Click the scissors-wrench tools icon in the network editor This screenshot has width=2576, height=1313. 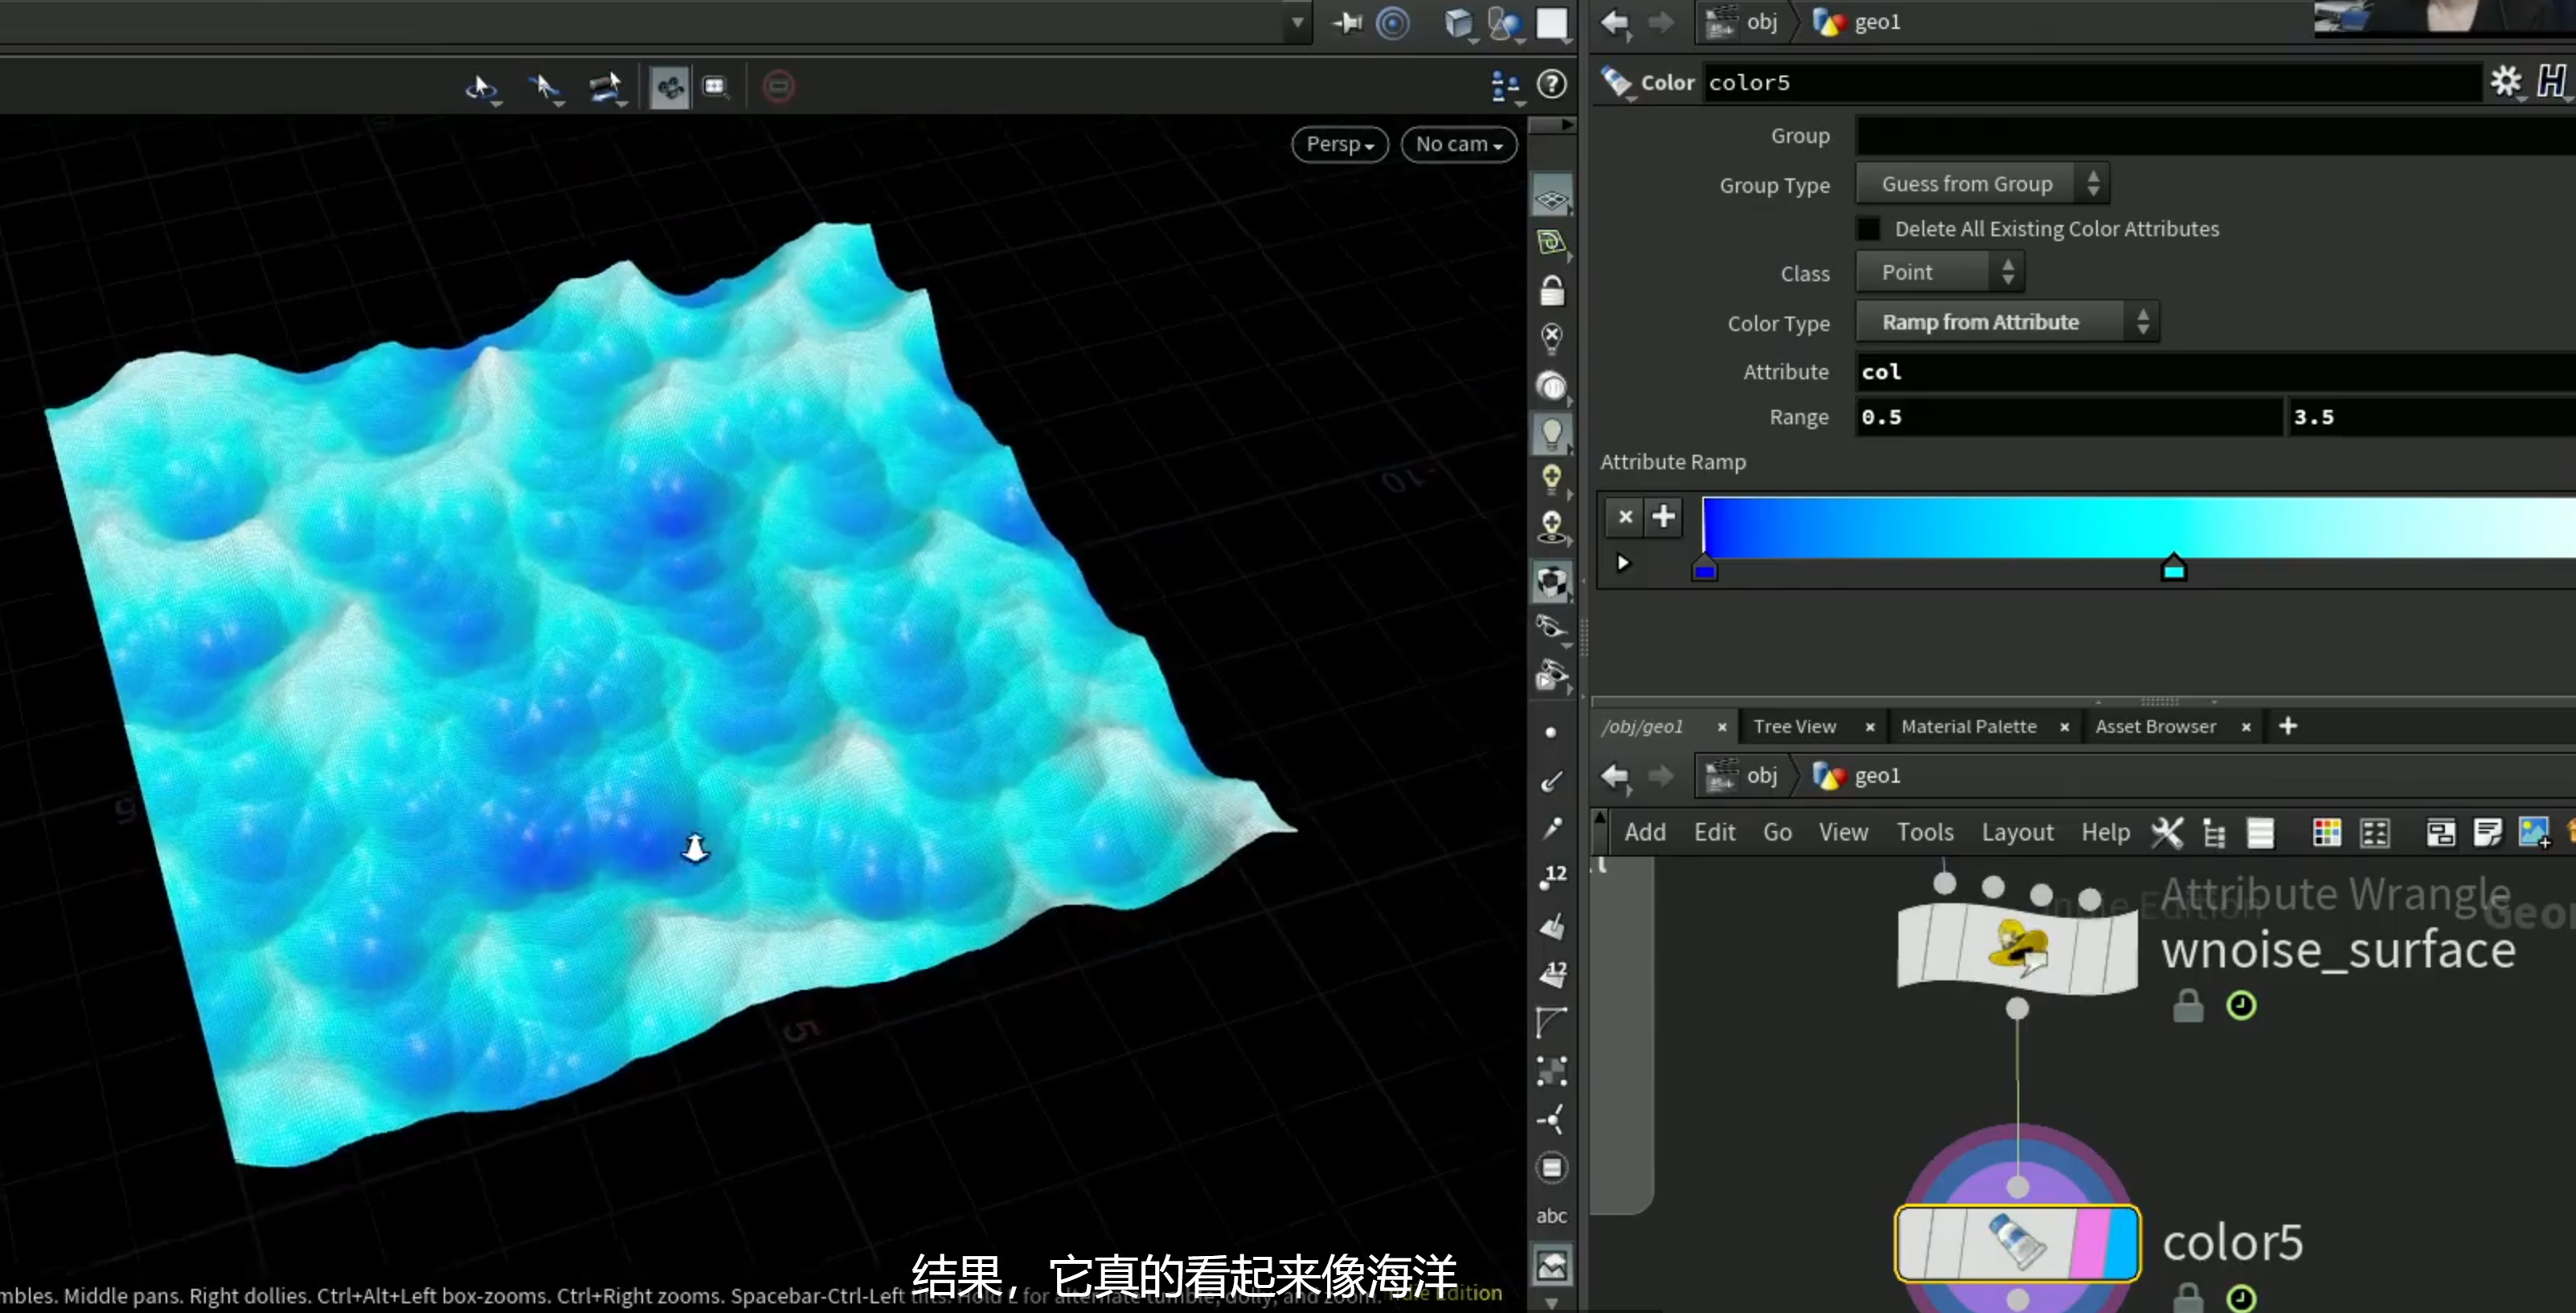[x=2167, y=832]
